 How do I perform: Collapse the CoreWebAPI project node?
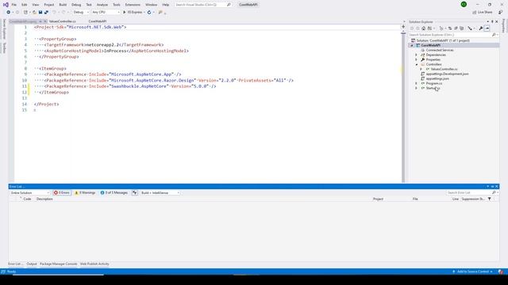click(x=412, y=45)
